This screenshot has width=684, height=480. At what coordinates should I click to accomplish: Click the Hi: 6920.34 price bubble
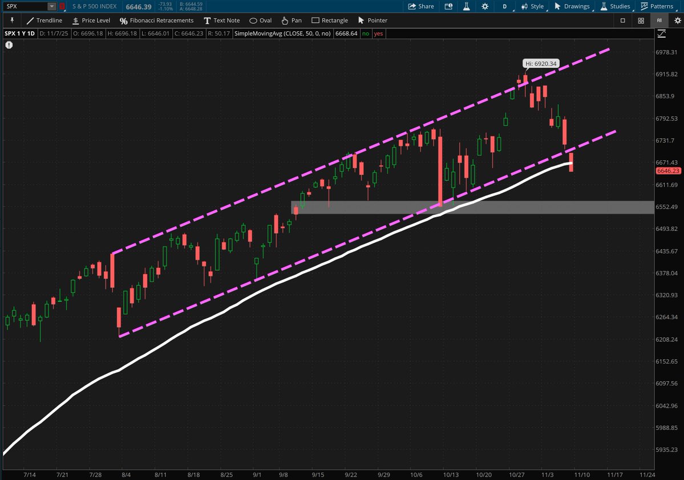[540, 63]
